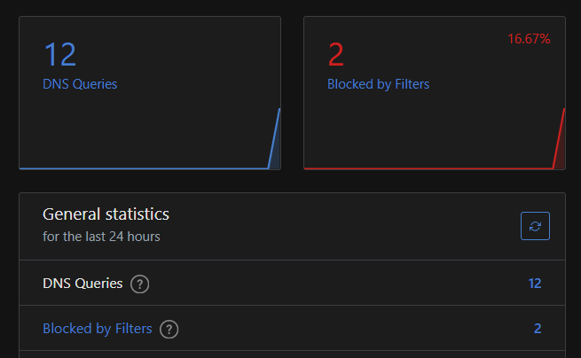Click empty area of the DNS Queries card
581x358 pixels.
[150, 126]
